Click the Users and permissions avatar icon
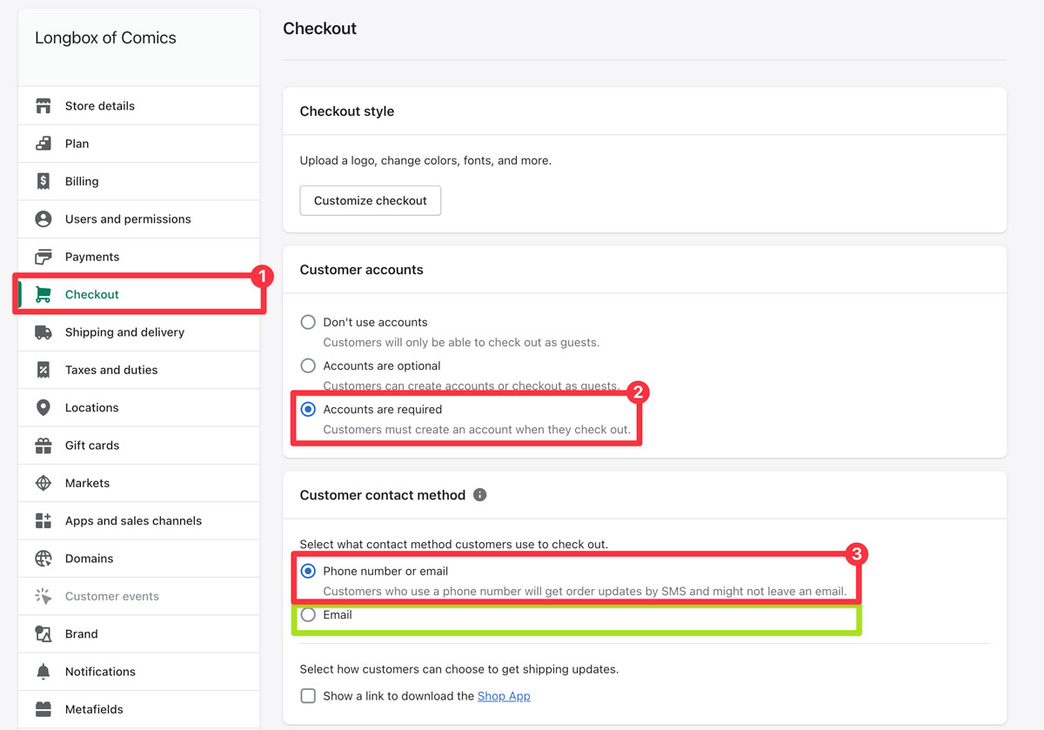This screenshot has height=730, width=1044. coord(43,219)
